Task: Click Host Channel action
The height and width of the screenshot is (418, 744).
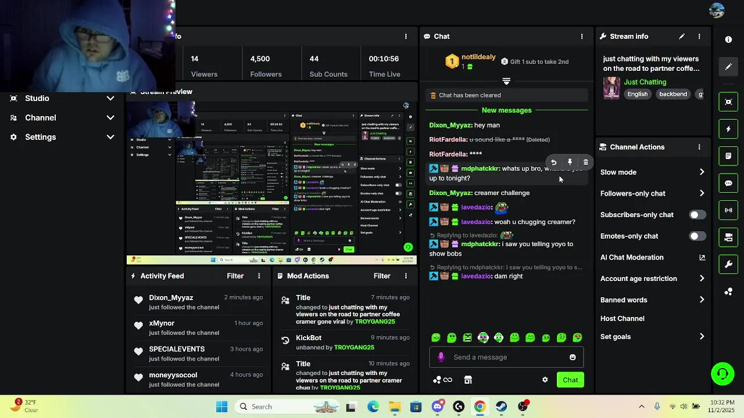Action: [623, 319]
